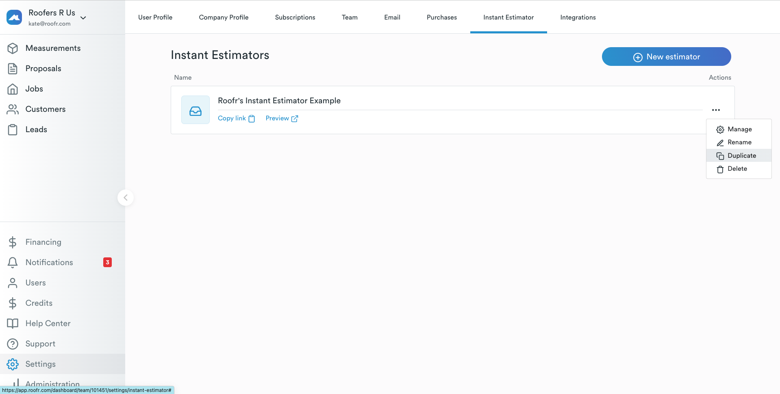This screenshot has width=780, height=394.
Task: Go to the Team tab
Action: pos(350,17)
